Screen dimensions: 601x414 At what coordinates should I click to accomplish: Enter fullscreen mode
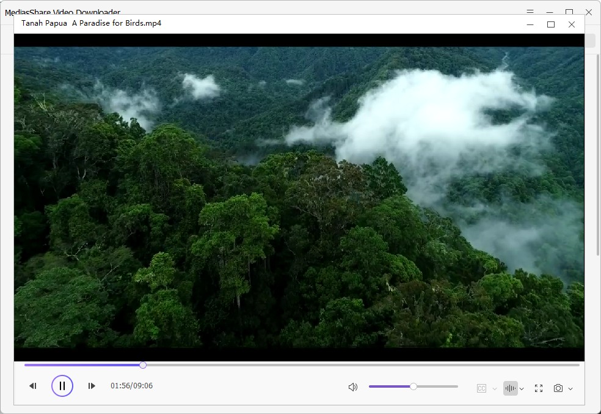[539, 388]
